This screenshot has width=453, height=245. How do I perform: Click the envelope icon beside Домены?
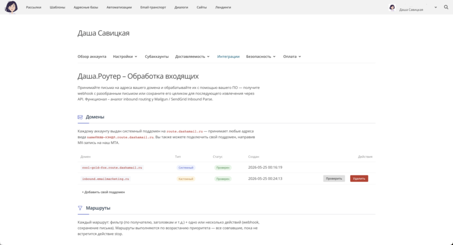pos(80,117)
